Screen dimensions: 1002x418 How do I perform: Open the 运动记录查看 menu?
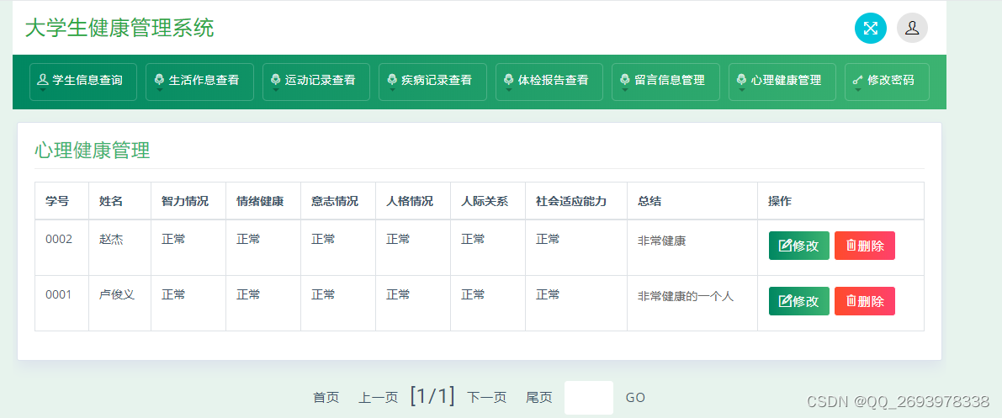click(316, 82)
